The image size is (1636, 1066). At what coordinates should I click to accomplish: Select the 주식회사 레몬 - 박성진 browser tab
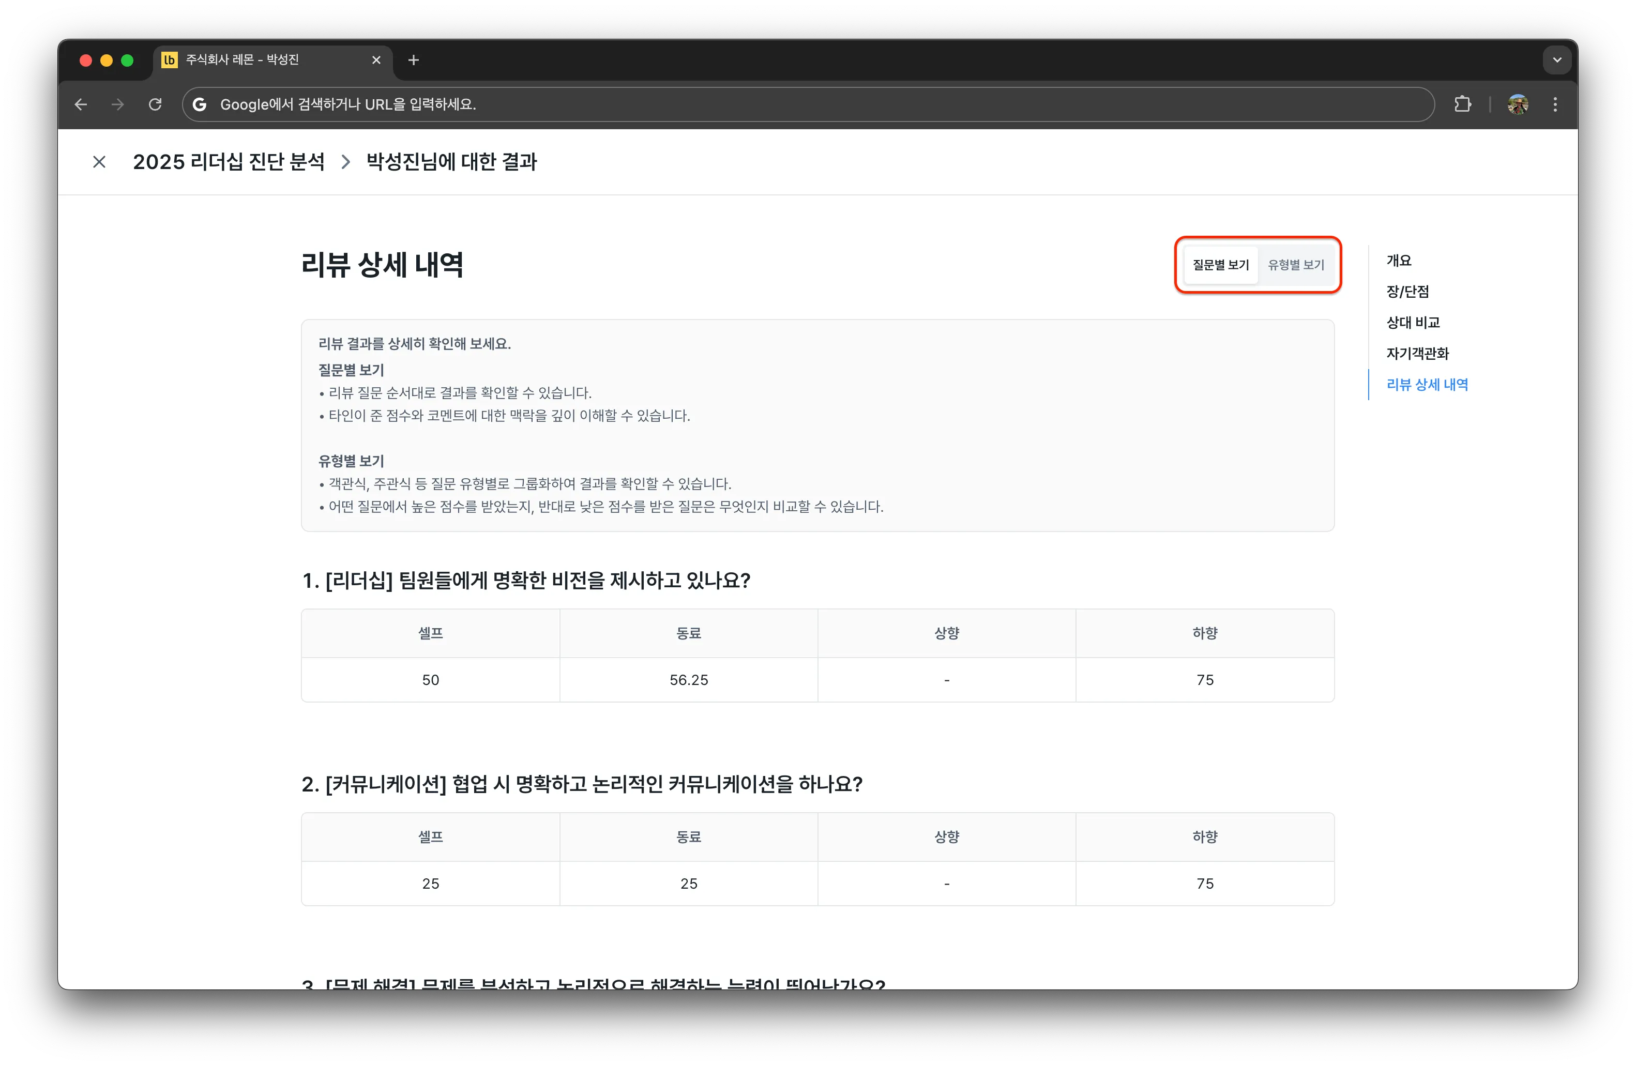(x=272, y=60)
